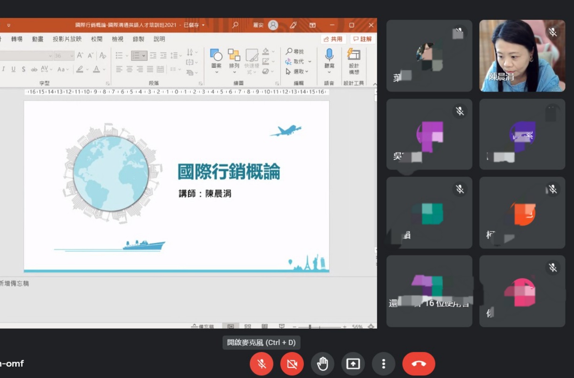574x378 pixels.
Task: Leave the call with red hang-up button
Action: pyautogui.click(x=419, y=364)
